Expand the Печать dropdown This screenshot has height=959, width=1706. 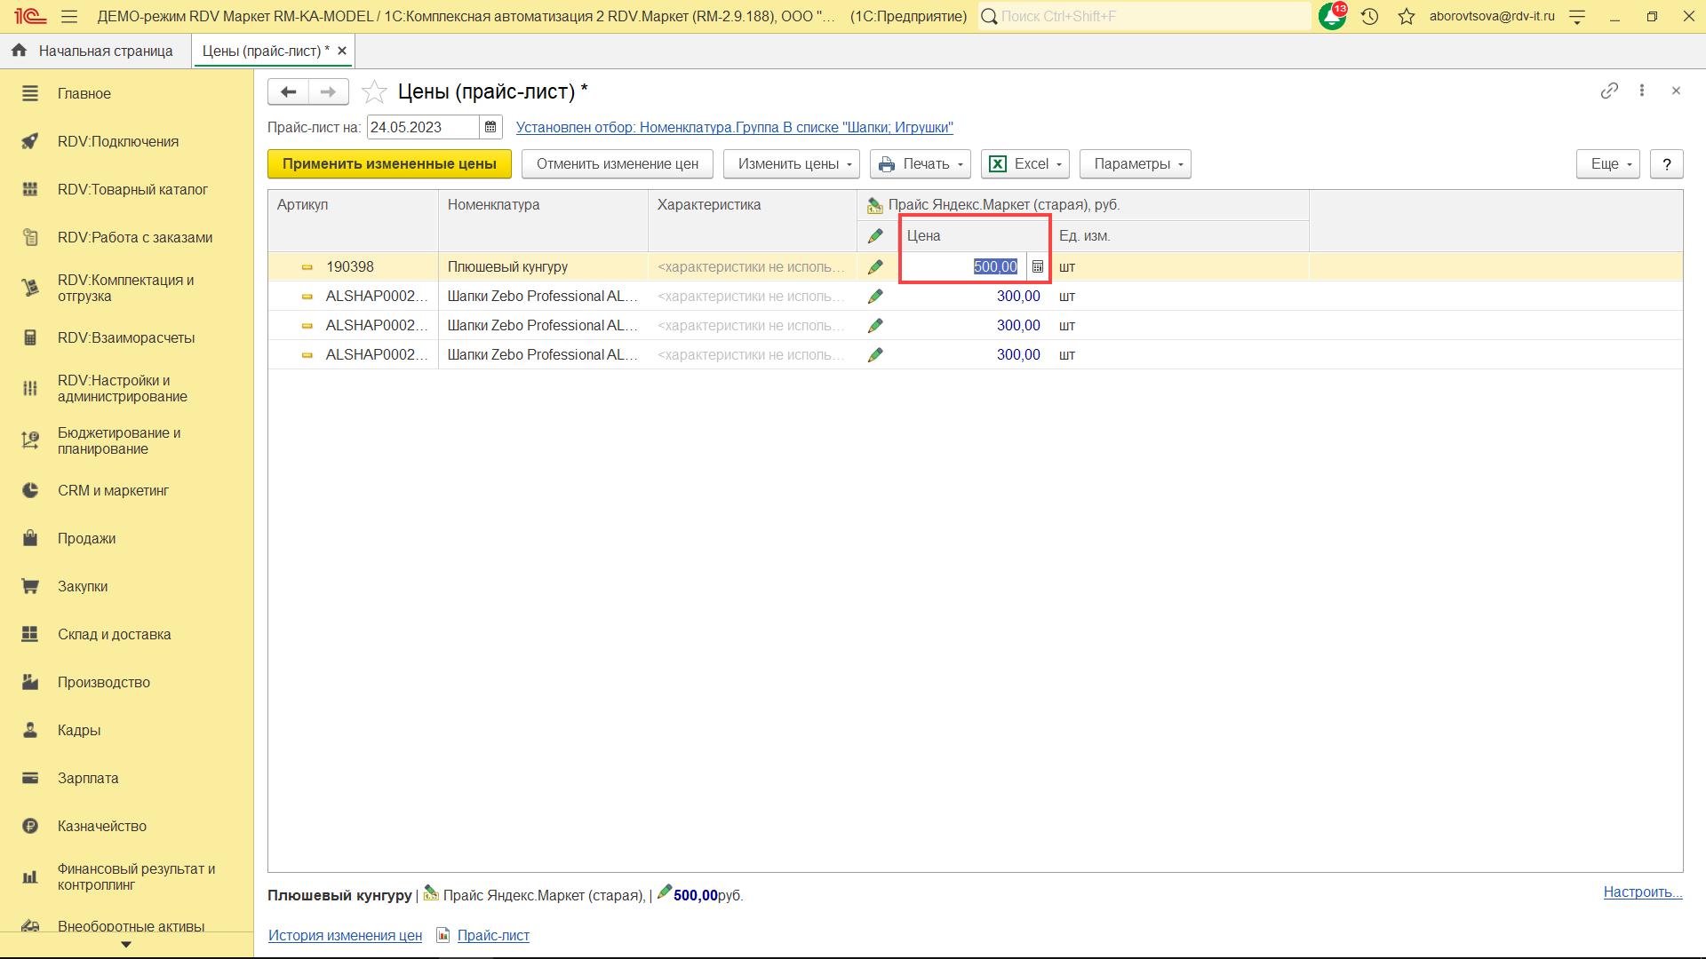[x=920, y=163]
